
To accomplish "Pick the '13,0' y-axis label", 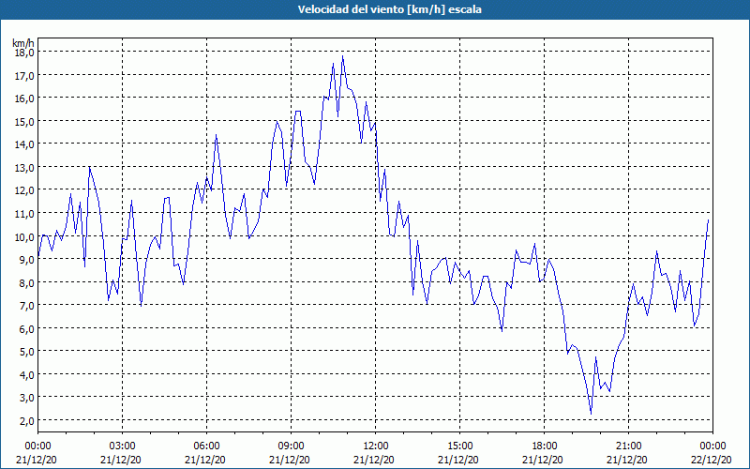I will coord(24,168).
